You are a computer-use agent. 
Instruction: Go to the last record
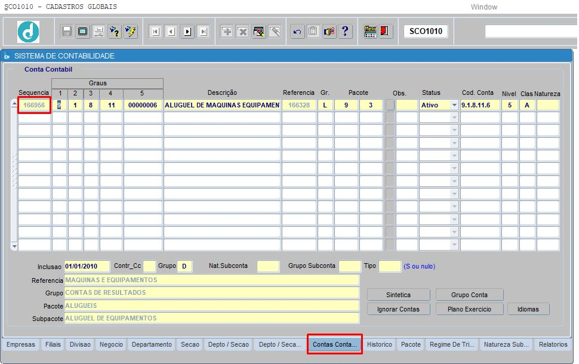(204, 32)
